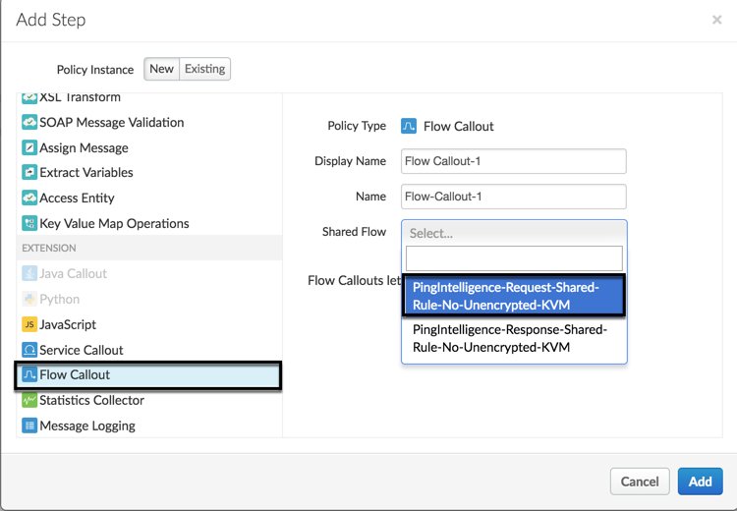Image resolution: width=737 pixels, height=511 pixels.
Task: Choose the Service Callout icon
Action: pos(29,350)
